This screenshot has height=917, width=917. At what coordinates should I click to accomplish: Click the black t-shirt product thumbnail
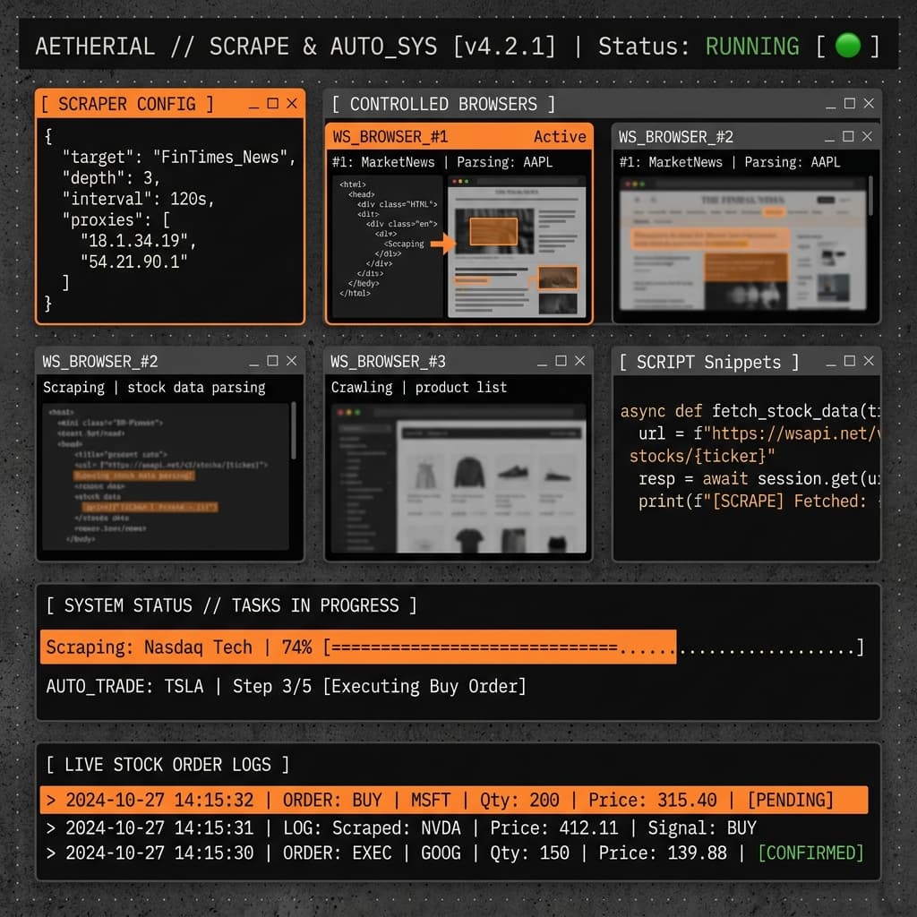pos(469,540)
